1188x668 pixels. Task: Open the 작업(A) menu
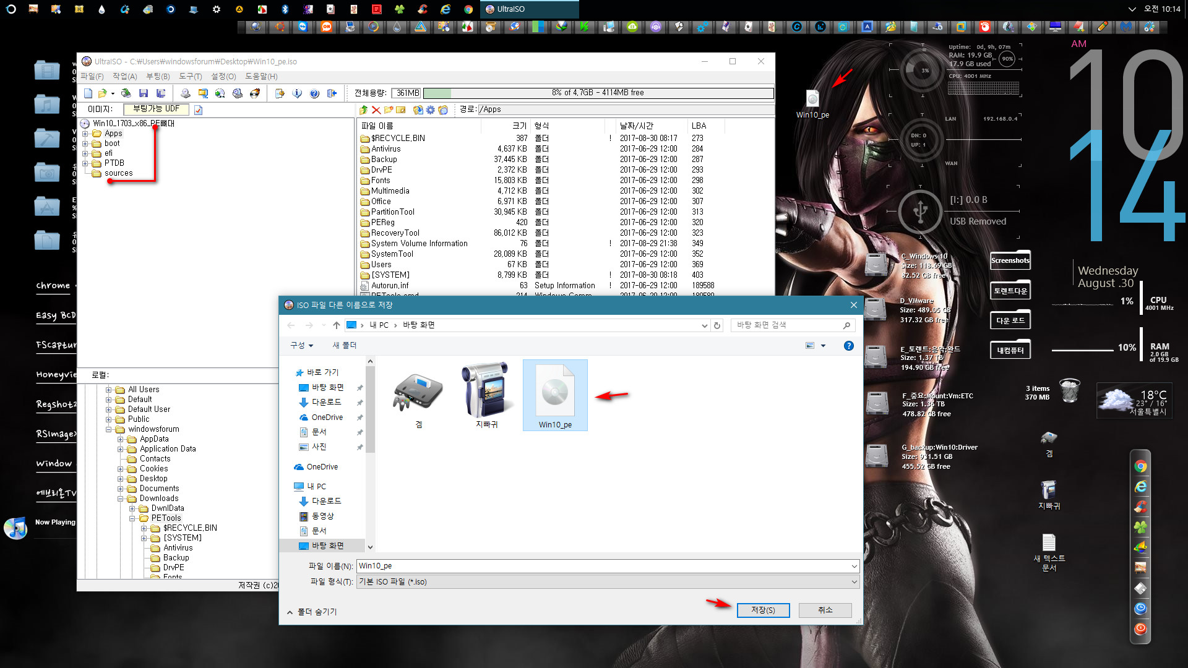pos(125,77)
